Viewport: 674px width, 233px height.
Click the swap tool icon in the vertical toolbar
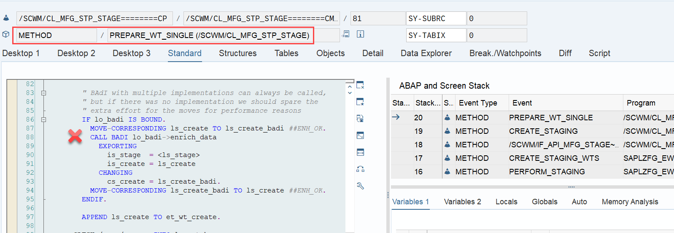[360, 119]
